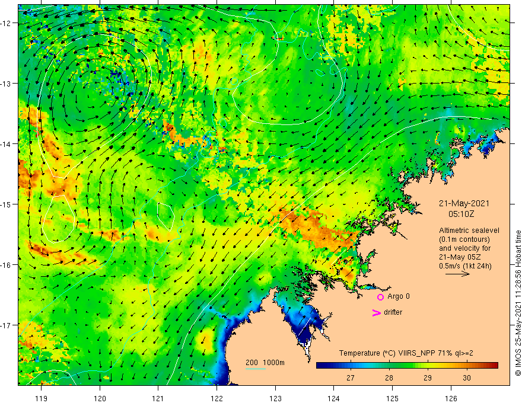This screenshot has height=403, width=522.
Task: Click the 126 longitude axis label
Action: [451, 398]
